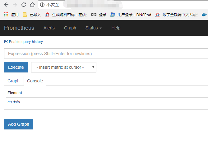Click the browser forward arrow

point(15,5)
